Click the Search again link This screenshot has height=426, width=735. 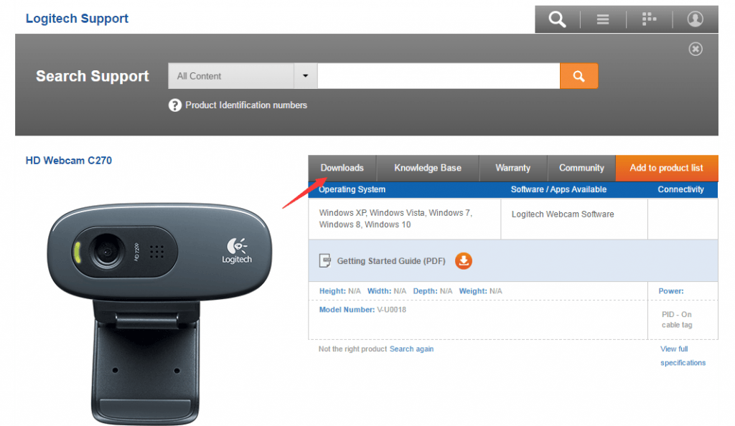tap(412, 349)
